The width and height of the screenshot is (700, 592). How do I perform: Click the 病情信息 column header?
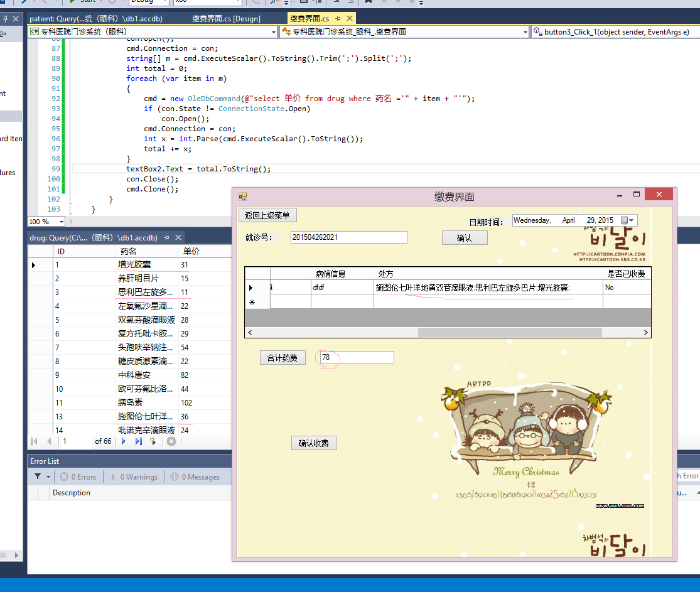[x=342, y=273]
